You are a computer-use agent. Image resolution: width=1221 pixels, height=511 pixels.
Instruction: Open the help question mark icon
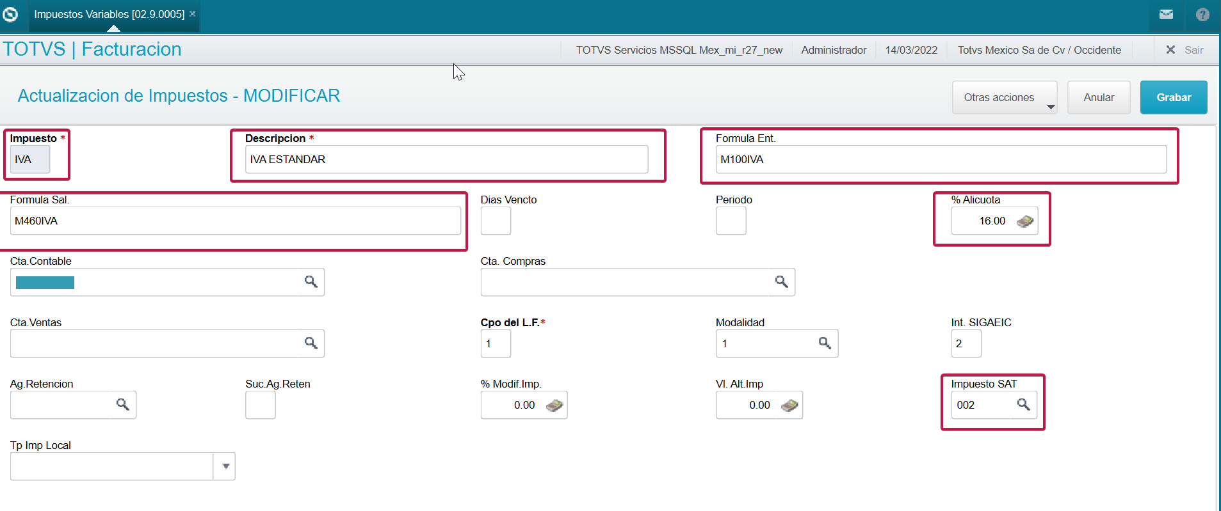pyautogui.click(x=1202, y=14)
